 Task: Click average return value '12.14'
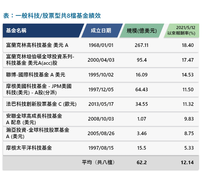[x=187, y=162]
